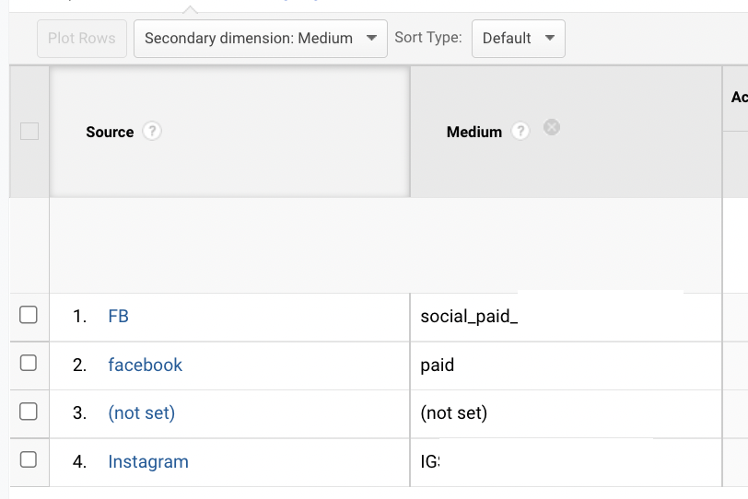Image resolution: width=748 pixels, height=499 pixels.
Task: Click the Source column help icon
Action: pos(152,131)
